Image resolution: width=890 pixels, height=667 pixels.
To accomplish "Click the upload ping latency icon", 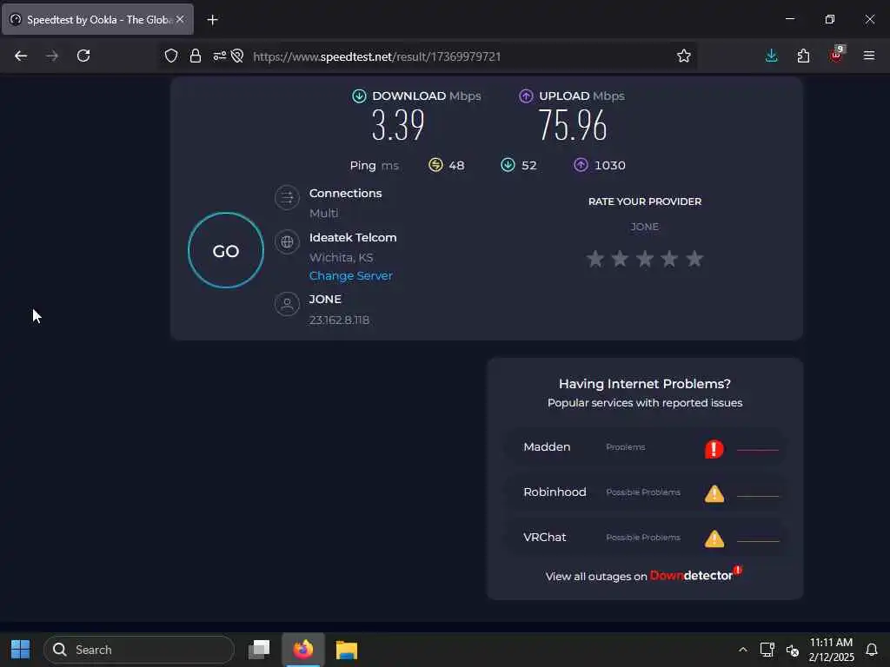I will (581, 165).
